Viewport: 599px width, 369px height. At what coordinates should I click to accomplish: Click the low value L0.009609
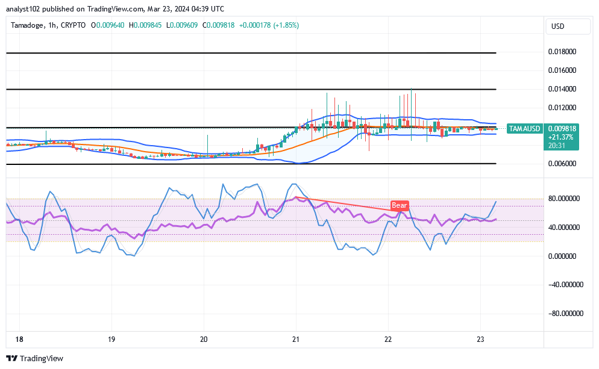[182, 25]
